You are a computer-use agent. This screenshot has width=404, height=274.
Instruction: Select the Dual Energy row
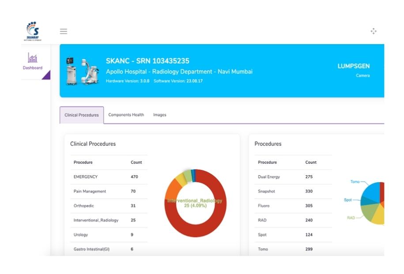(x=293, y=176)
